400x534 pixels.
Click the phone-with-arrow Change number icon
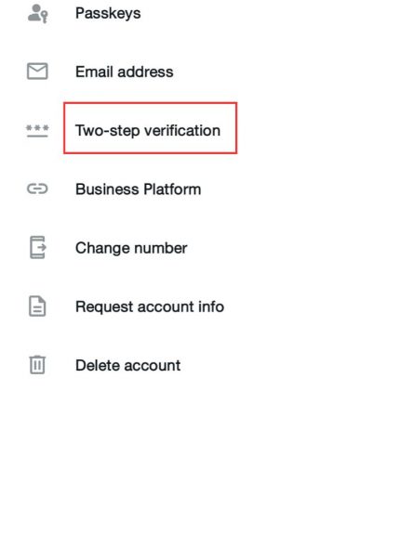click(37, 247)
